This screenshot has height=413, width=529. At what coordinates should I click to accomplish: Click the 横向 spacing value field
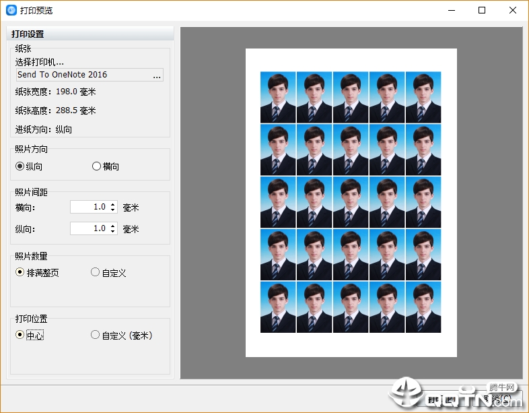click(x=89, y=207)
